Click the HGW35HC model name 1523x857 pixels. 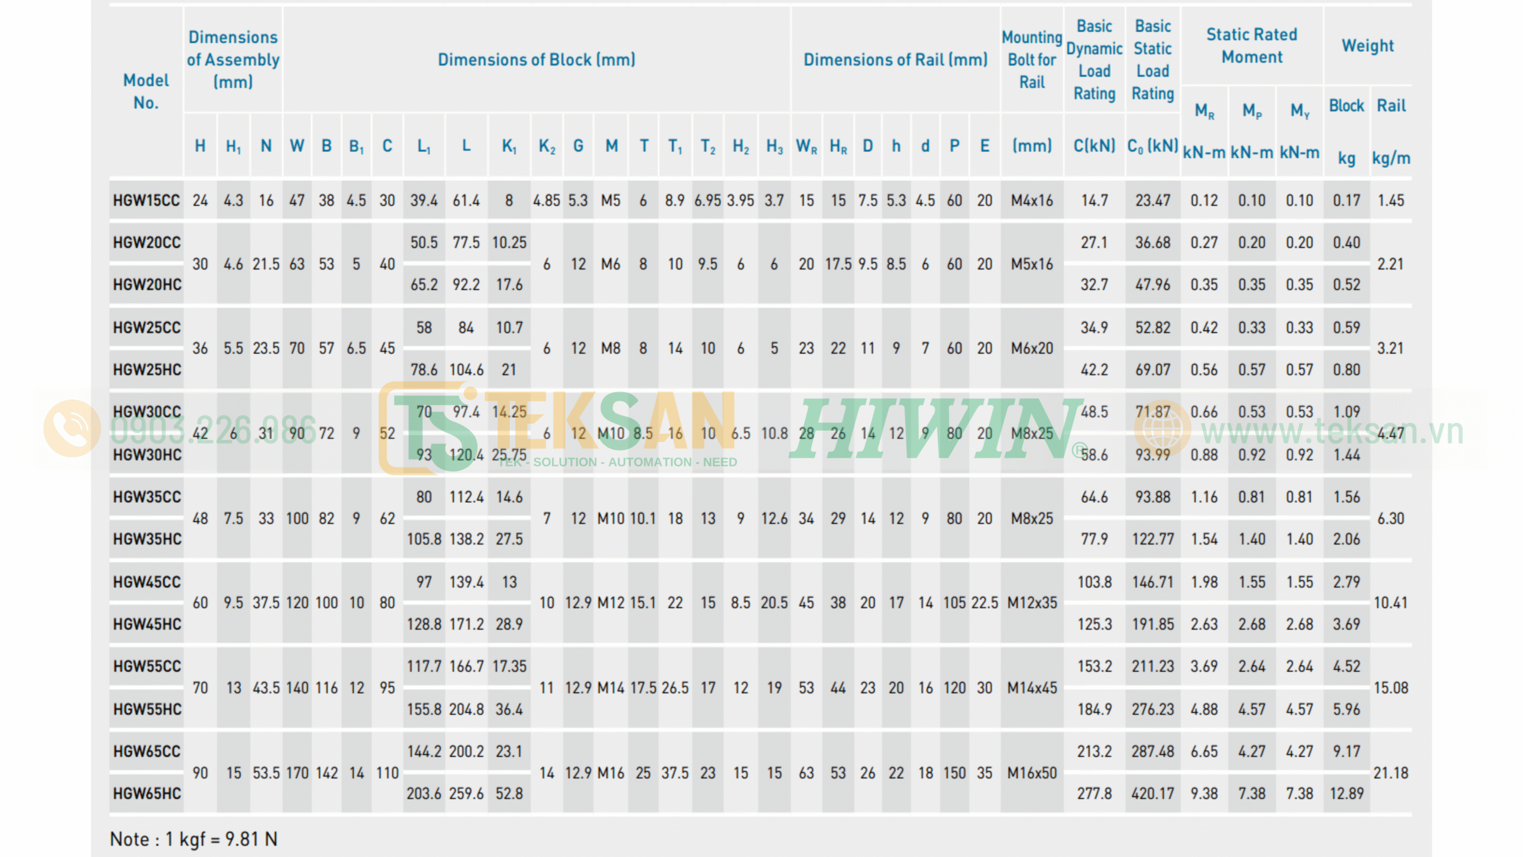[x=147, y=539]
